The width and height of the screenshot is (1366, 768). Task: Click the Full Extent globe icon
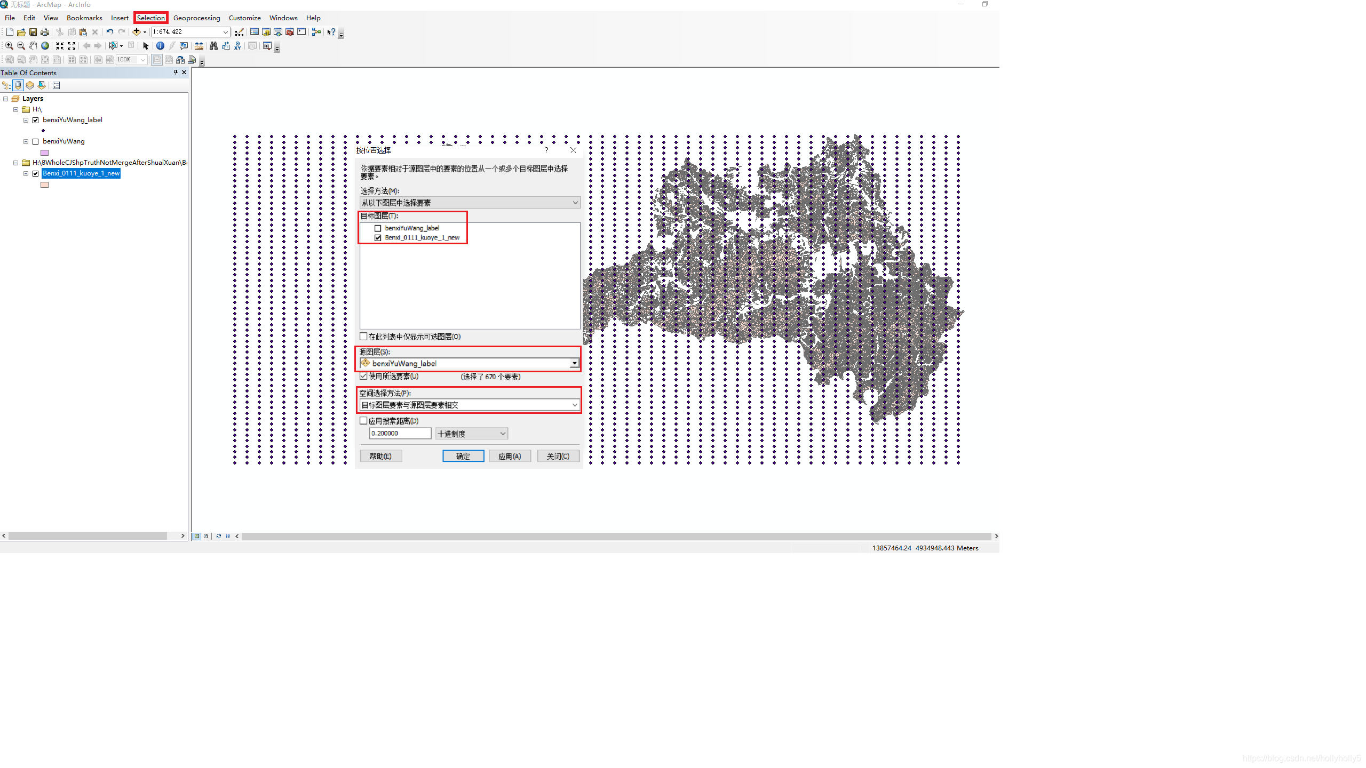click(x=45, y=46)
